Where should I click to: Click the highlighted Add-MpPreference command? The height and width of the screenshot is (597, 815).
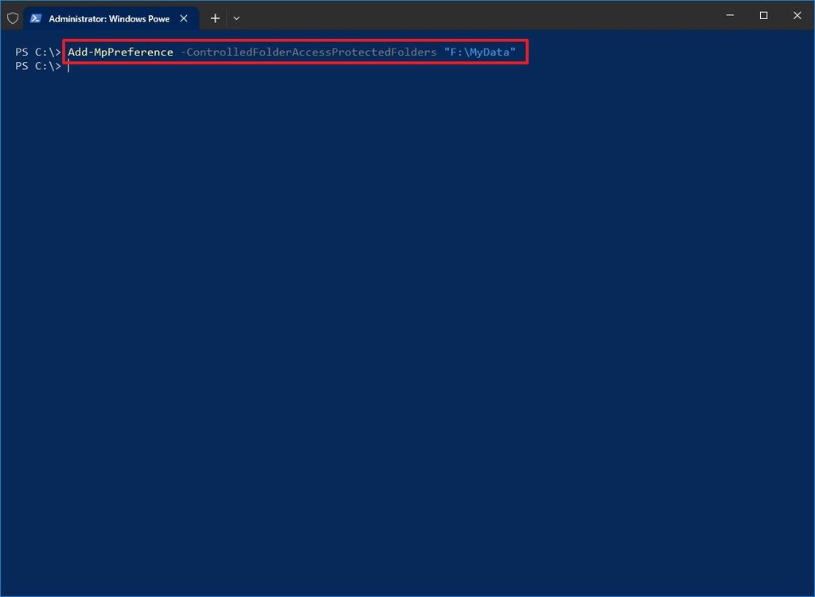pyautogui.click(x=120, y=52)
